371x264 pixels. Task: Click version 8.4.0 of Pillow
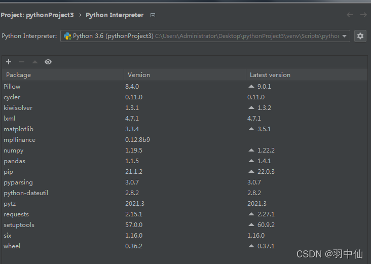pos(132,87)
